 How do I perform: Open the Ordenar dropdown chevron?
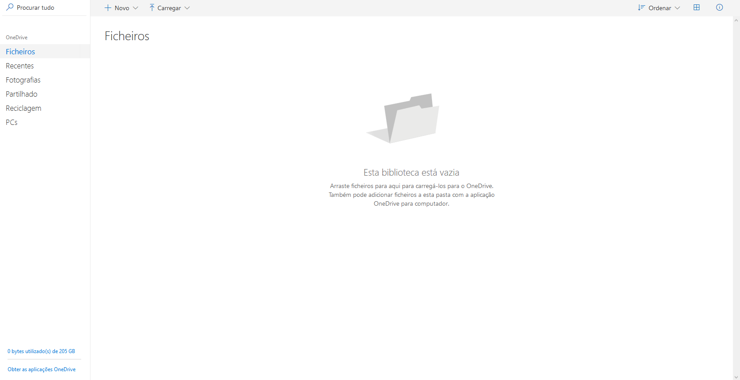[x=677, y=8]
